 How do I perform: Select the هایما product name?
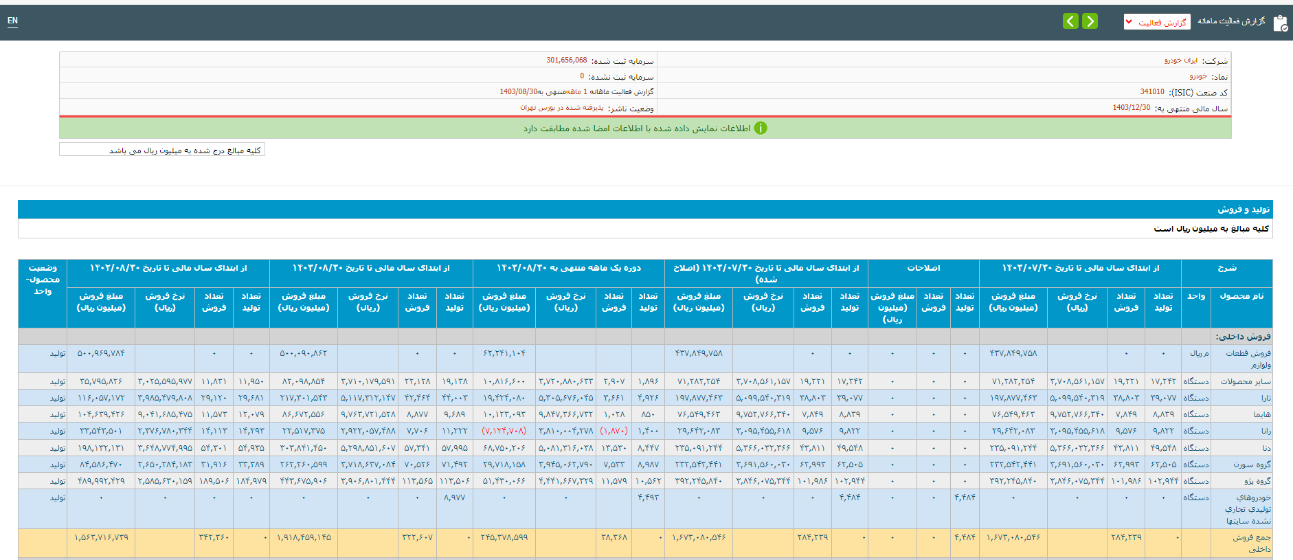tap(1262, 414)
